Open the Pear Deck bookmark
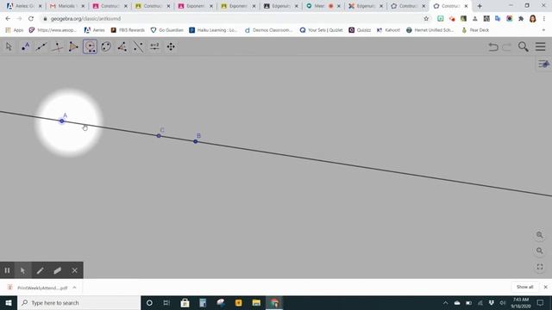552x310 pixels. [475, 30]
